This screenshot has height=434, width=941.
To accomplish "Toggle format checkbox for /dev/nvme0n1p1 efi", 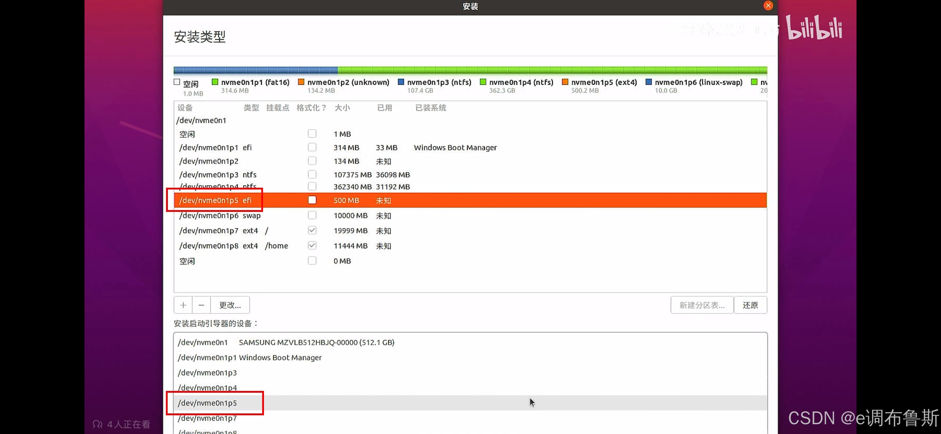I will click(312, 147).
